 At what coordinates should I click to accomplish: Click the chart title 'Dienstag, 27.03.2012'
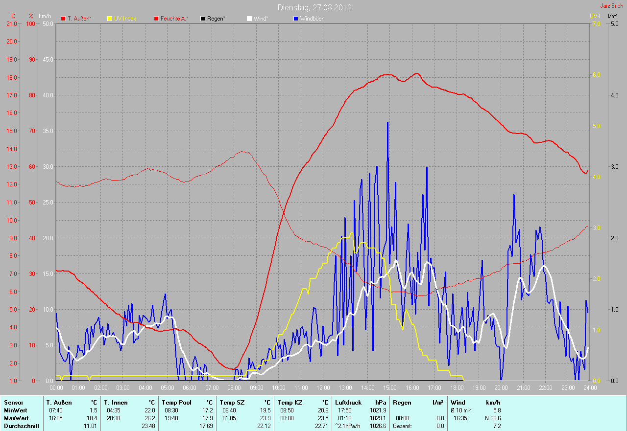[x=314, y=7]
